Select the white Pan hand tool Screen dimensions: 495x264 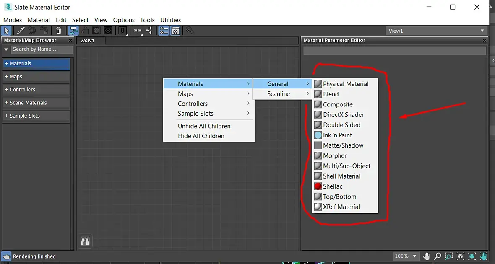pyautogui.click(x=427, y=256)
